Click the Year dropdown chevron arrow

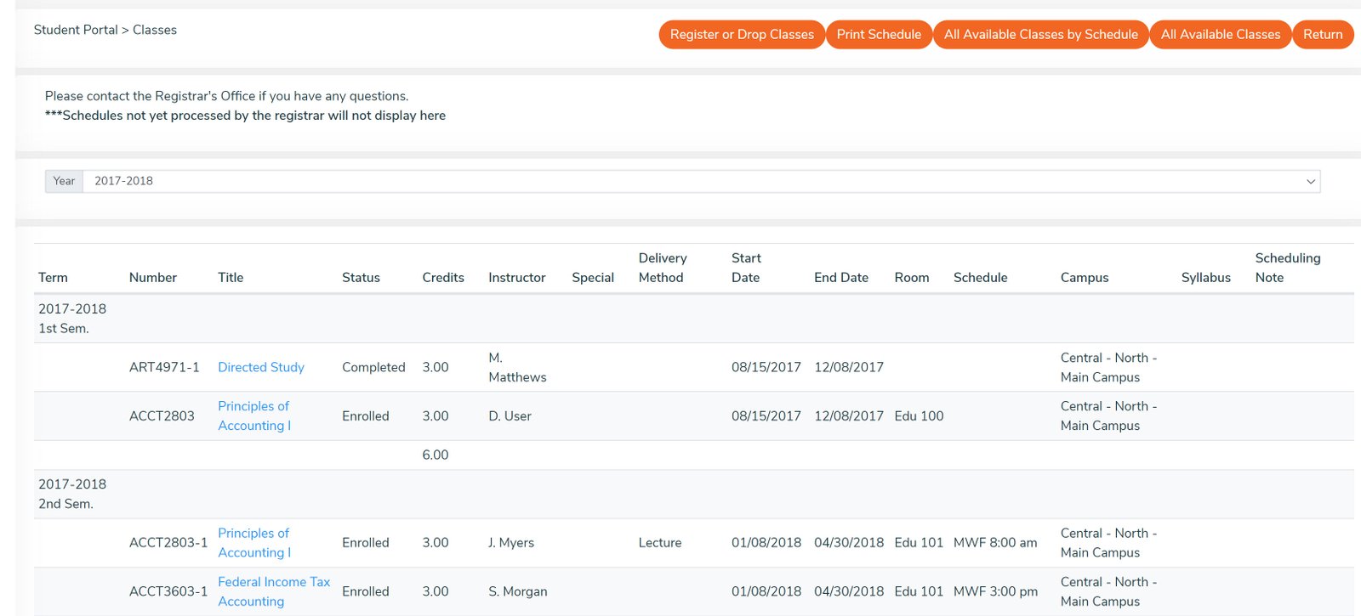coord(1310,181)
